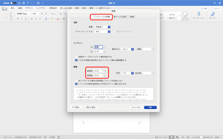Uncheck 右のインデント幅を自動調整する checkbox

point(76,60)
